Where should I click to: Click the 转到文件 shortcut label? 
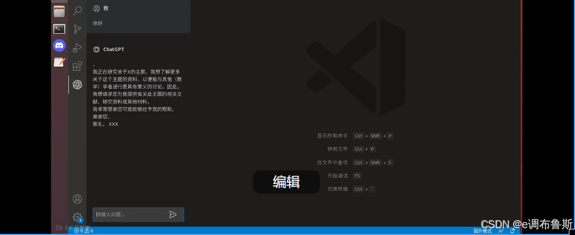pos(338,149)
